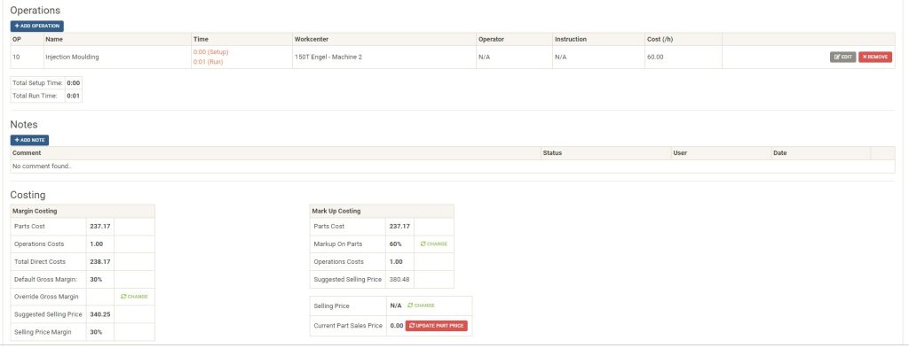Remove the Injection Moulding operation
The width and height of the screenshot is (909, 348).
click(875, 58)
